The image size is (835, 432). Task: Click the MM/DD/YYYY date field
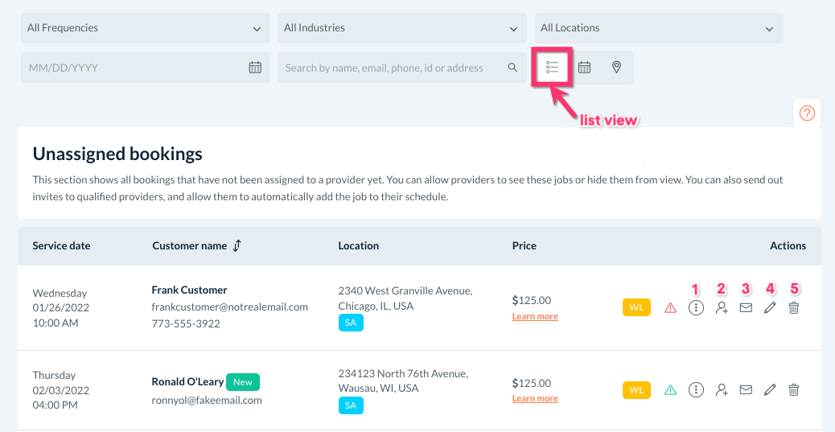click(x=133, y=68)
